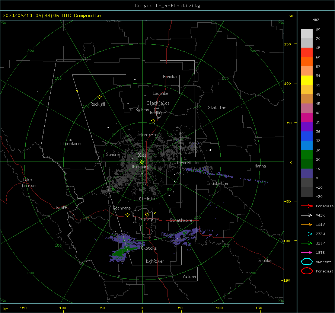Screen dimensions: 335x313
Task: Click the HighRiver town label
Action: point(154,262)
